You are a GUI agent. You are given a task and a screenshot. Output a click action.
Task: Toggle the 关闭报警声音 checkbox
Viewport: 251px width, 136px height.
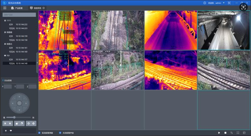point(60,133)
